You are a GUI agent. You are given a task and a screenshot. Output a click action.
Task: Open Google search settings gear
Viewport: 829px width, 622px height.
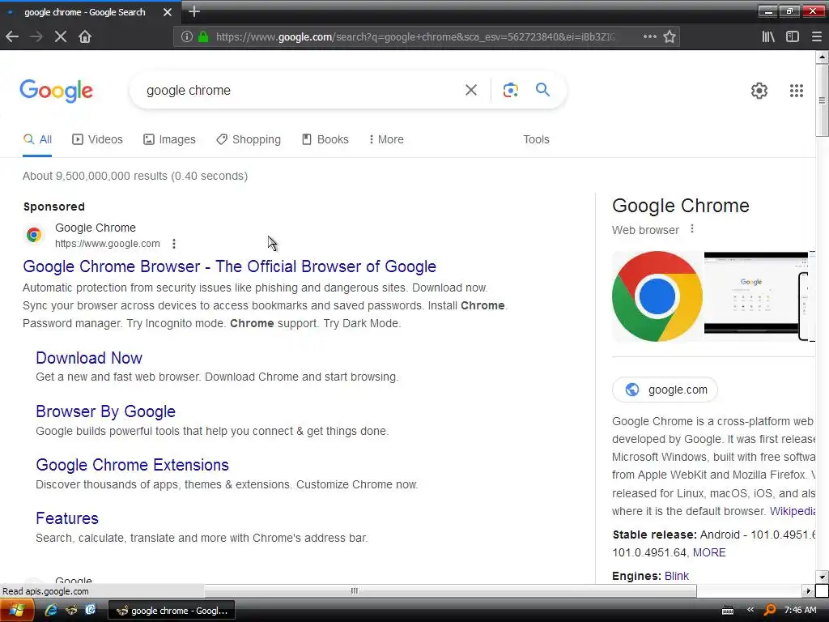coord(759,91)
